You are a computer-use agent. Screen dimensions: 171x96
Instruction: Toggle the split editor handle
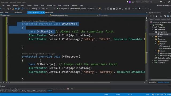tap(147, 18)
